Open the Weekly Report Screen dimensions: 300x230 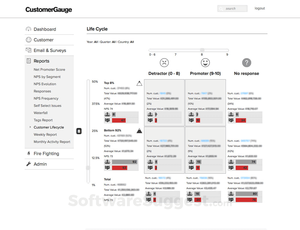[x=45, y=134]
